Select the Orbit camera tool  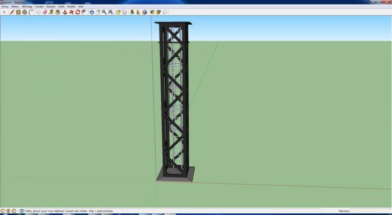pos(92,12)
